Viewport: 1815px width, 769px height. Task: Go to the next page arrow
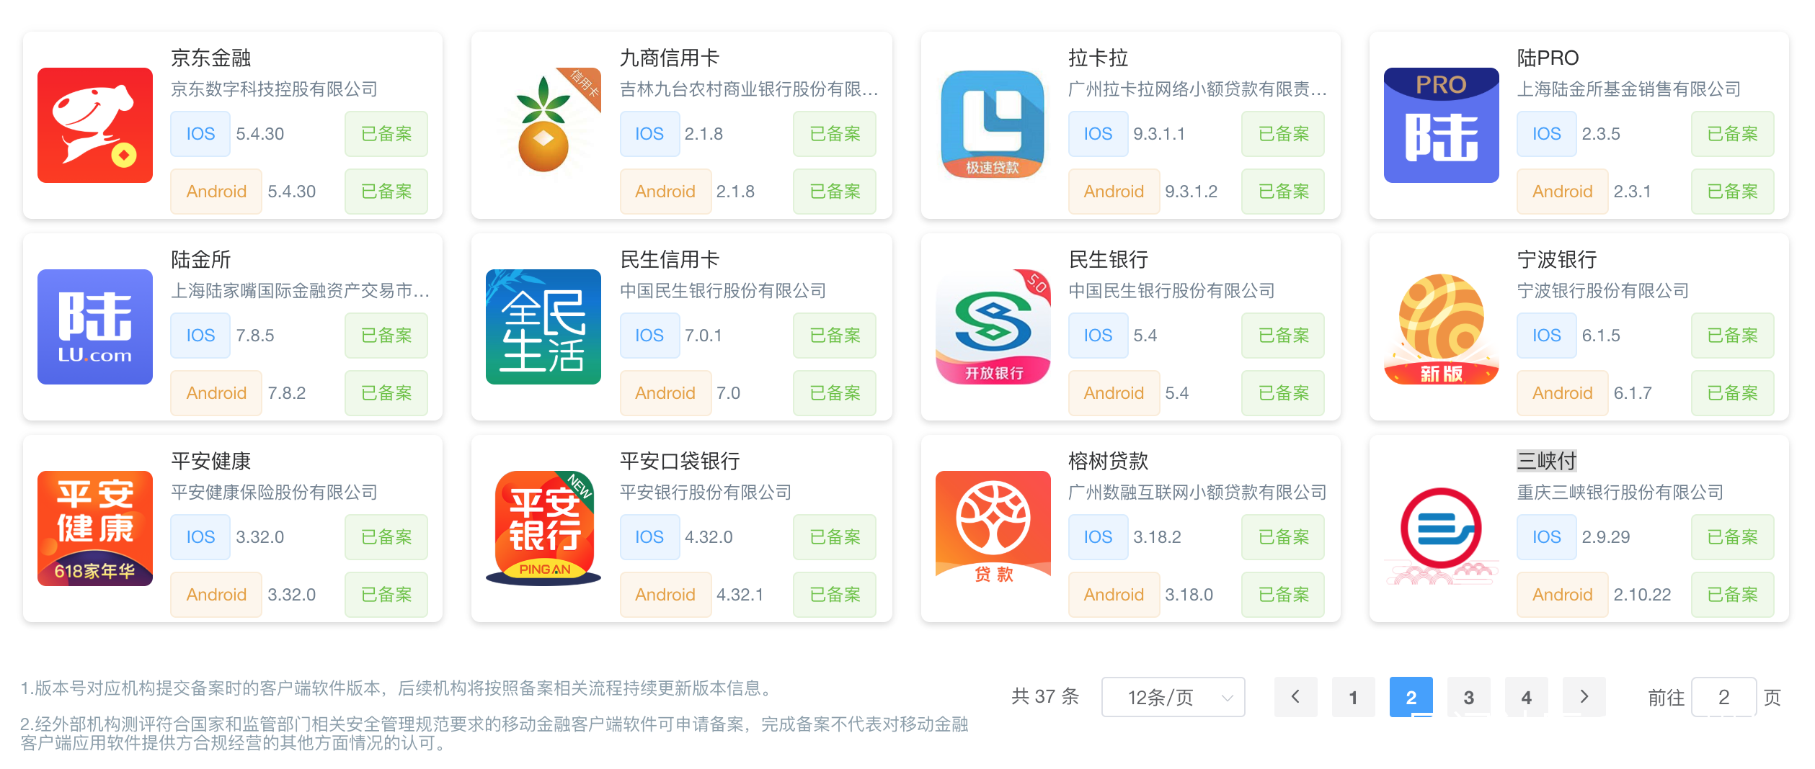click(1584, 697)
